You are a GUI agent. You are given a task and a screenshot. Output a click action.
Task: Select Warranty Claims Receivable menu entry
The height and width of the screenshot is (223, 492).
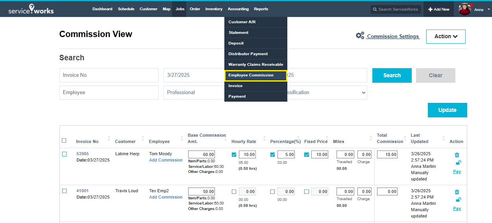(255, 65)
